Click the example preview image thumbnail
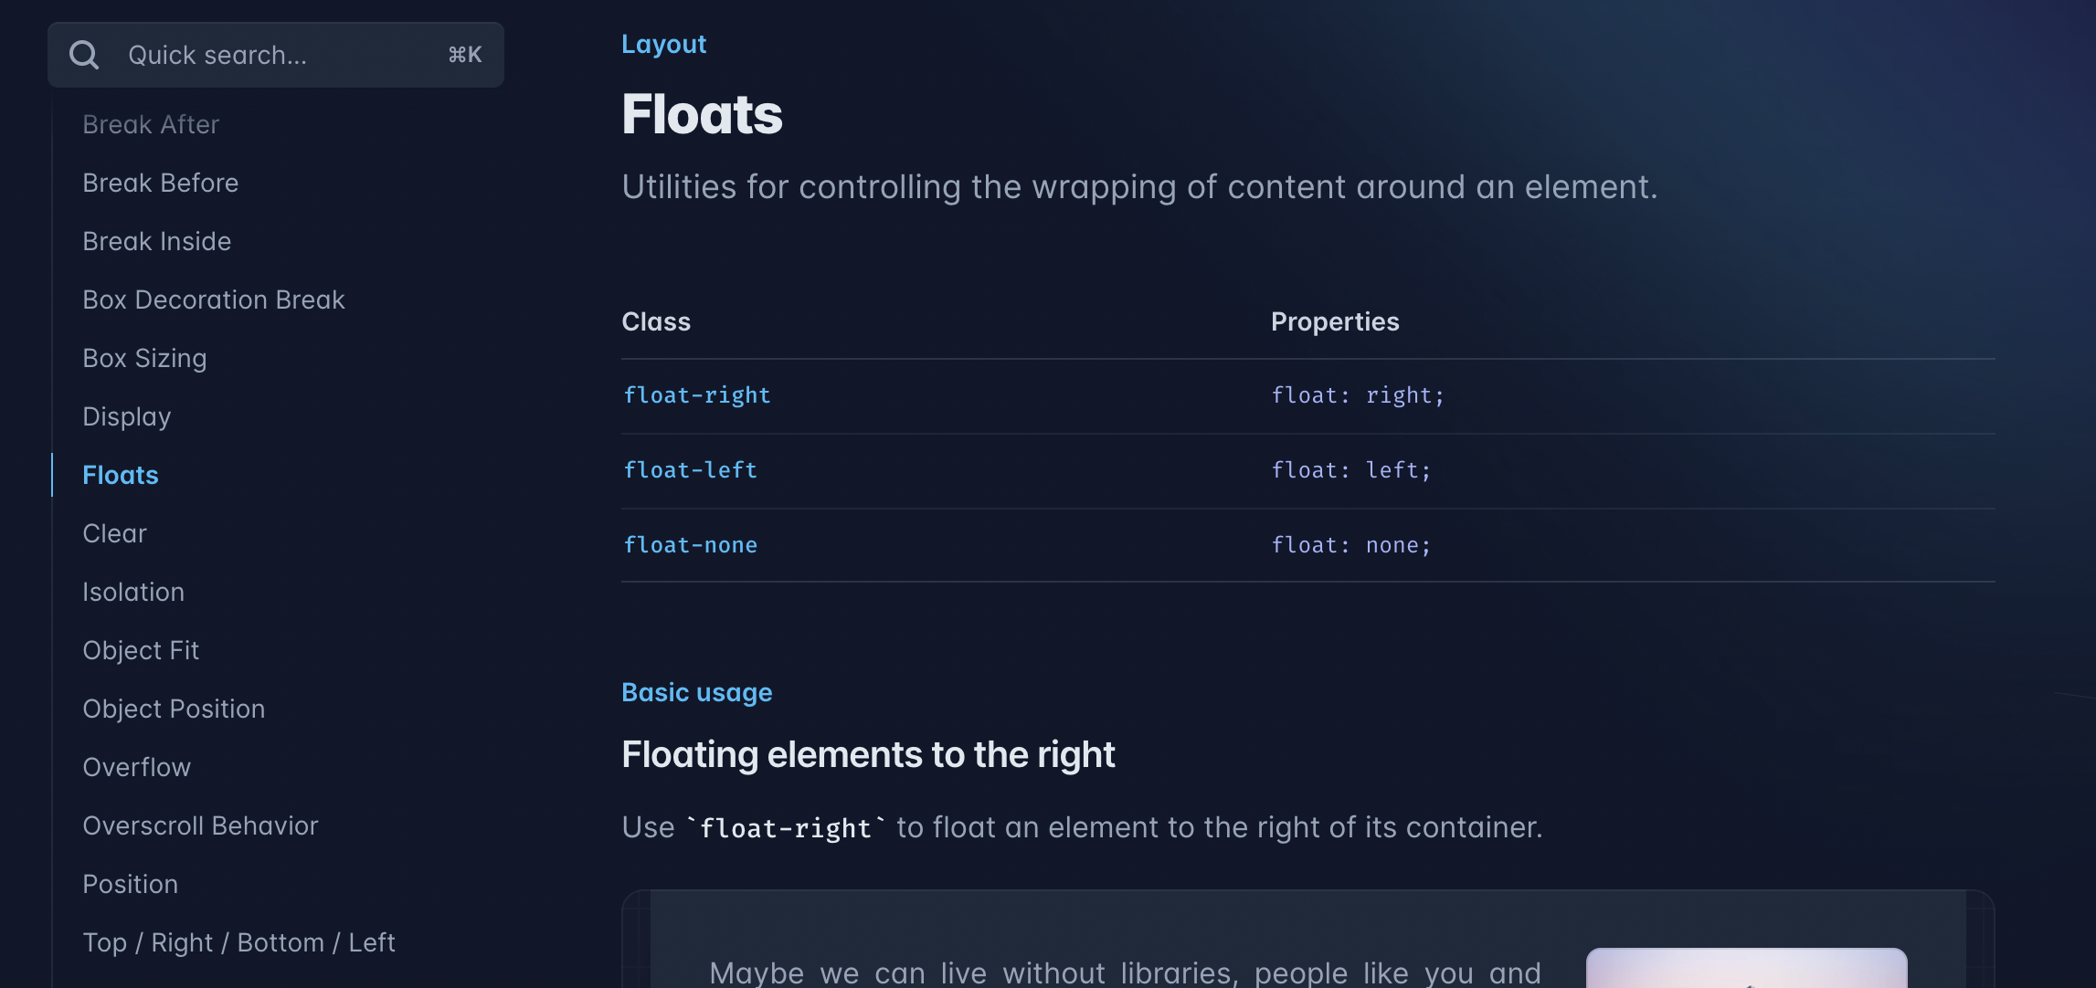Image resolution: width=2096 pixels, height=988 pixels. [x=1746, y=968]
